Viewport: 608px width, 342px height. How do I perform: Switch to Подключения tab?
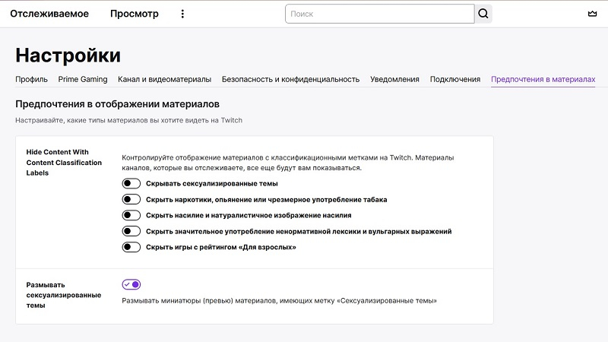click(x=454, y=79)
